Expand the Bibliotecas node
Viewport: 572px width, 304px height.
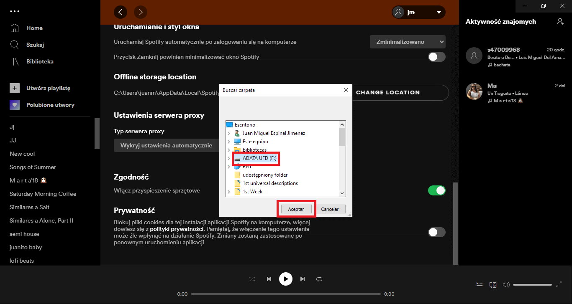(229, 150)
